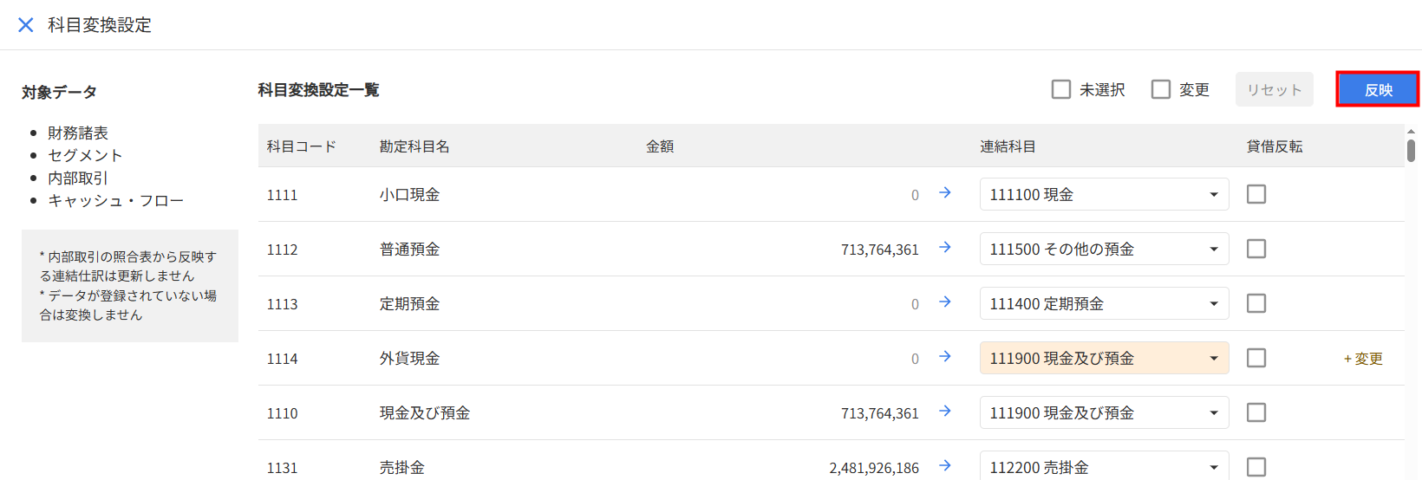Viewport: 1422px width, 480px height.
Task: Click the arrow icon in the 売掛金 row
Action: tap(945, 466)
